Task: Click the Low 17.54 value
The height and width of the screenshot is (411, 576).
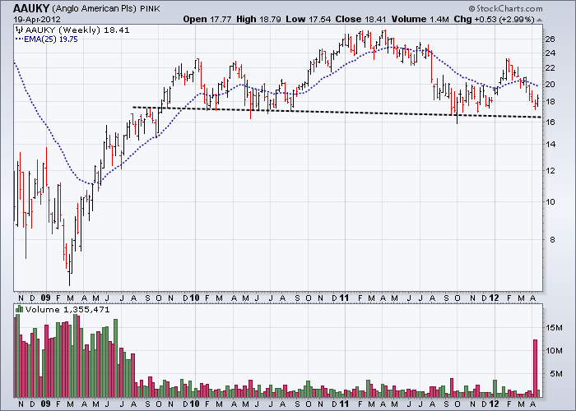Action: pyautogui.click(x=309, y=19)
